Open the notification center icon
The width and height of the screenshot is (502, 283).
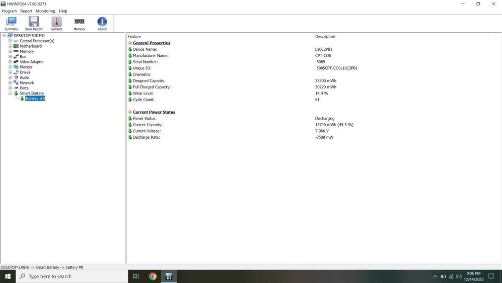pyautogui.click(x=491, y=276)
